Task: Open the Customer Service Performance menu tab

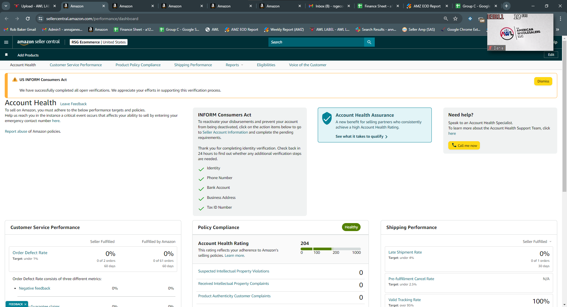Action: tap(76, 65)
